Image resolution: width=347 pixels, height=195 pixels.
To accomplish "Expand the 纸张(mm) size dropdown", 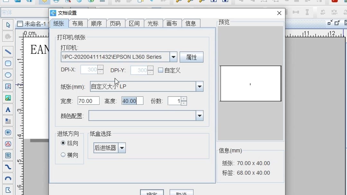I will pyautogui.click(x=200, y=87).
